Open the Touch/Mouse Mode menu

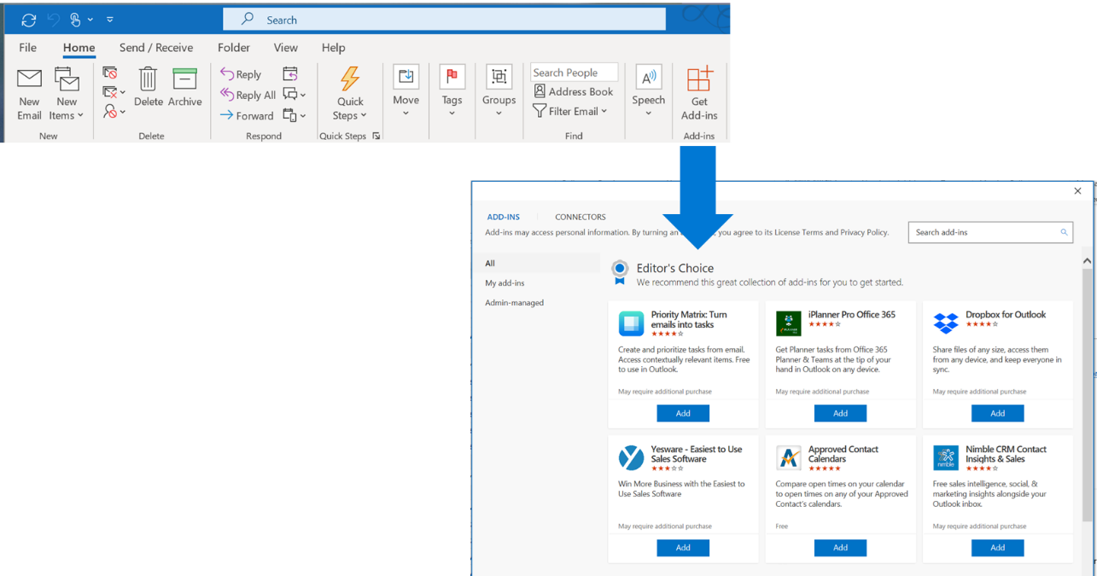point(80,20)
